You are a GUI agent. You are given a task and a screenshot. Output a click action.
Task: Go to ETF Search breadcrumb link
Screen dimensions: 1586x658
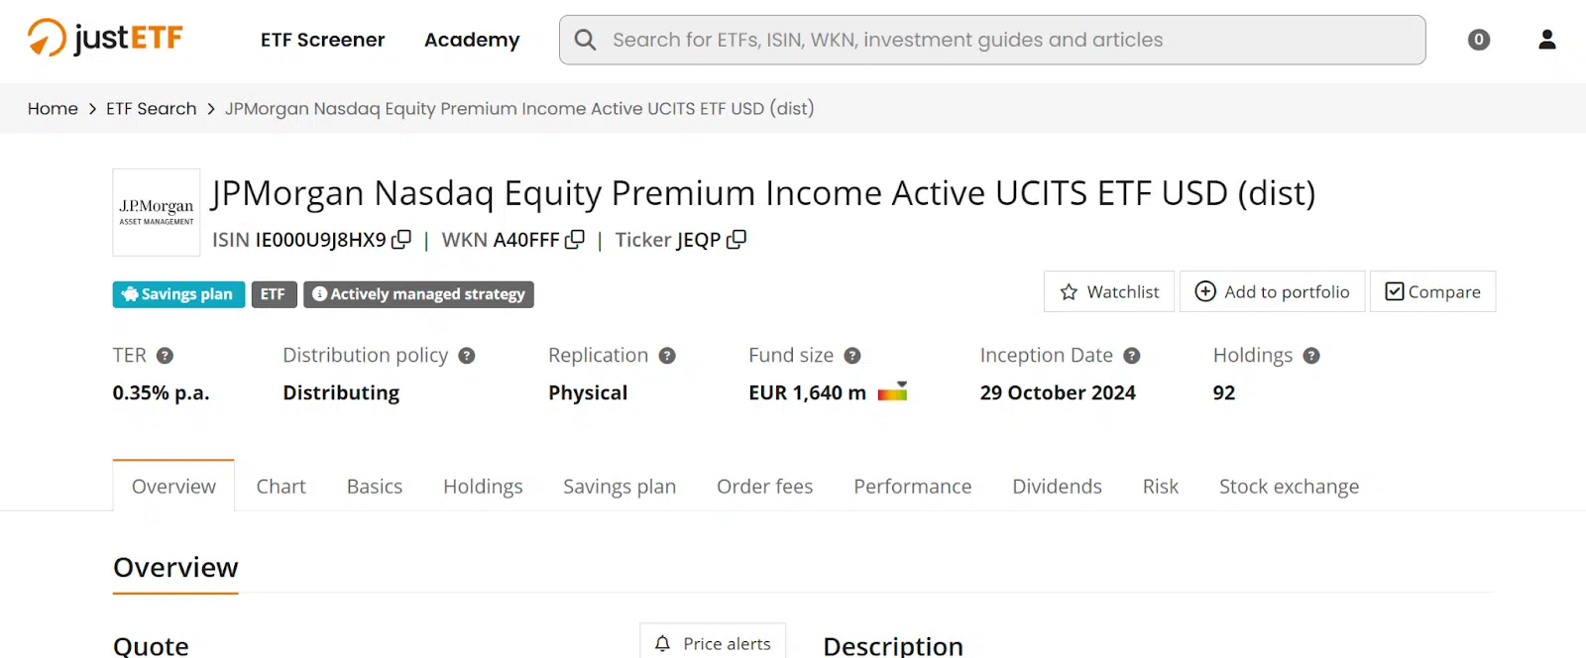tap(152, 109)
